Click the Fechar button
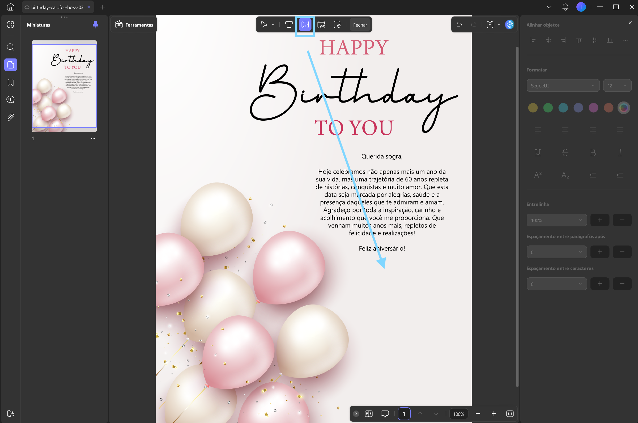Viewport: 638px width, 423px height. [360, 25]
